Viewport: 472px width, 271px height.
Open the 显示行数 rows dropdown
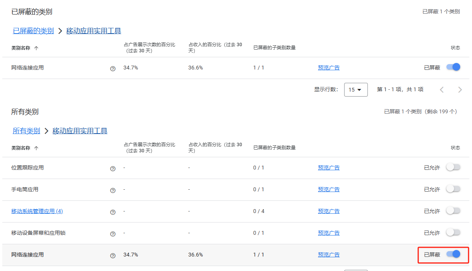[356, 89]
